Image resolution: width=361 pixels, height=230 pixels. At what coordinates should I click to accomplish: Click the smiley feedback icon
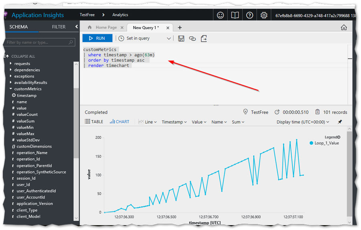[220, 15]
